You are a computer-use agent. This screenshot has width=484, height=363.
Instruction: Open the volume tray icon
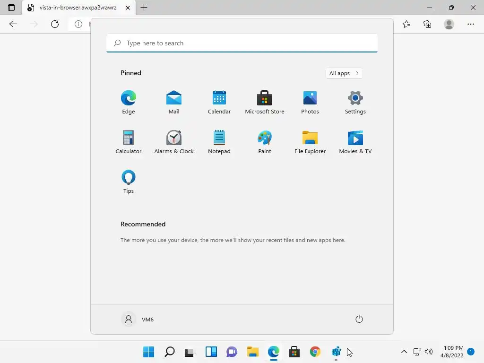[429, 352]
